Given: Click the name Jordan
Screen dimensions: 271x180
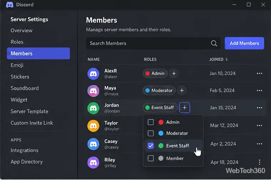Looking at the screenshot, I should pyautogui.click(x=112, y=105).
